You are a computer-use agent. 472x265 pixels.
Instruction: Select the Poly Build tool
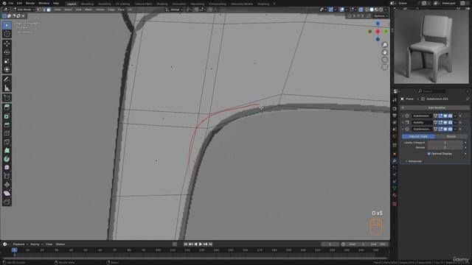[7, 150]
